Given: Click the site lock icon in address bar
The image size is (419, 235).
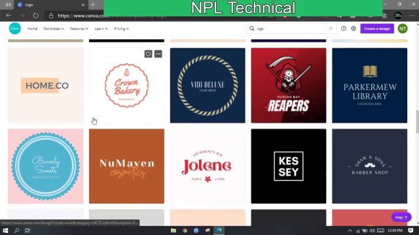Looking at the screenshot, I should click(x=51, y=16).
